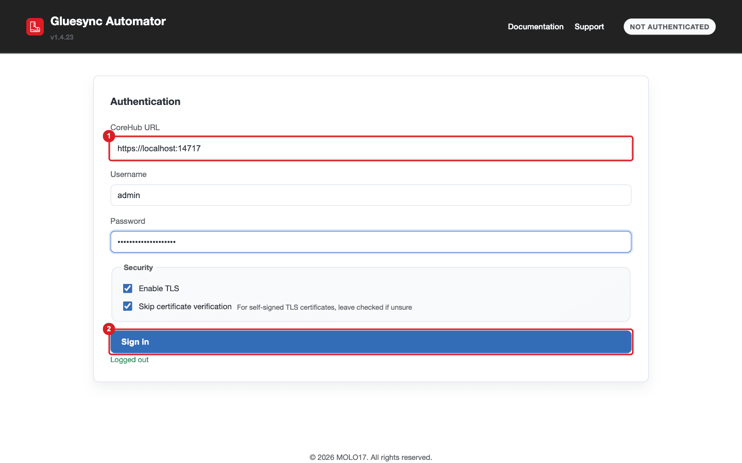The height and width of the screenshot is (463, 742).
Task: Click the Authentication heading
Action: pos(145,101)
